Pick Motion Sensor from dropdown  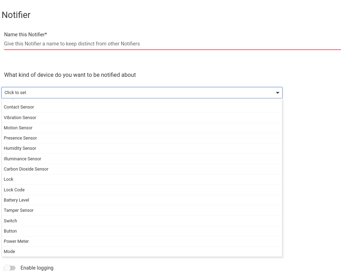point(18,128)
